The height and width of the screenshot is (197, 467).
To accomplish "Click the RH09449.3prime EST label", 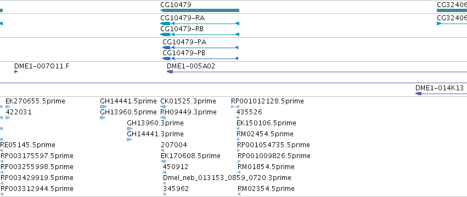I will [x=188, y=112].
